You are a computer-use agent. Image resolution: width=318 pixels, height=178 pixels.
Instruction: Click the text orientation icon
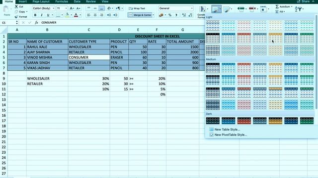point(109,8)
